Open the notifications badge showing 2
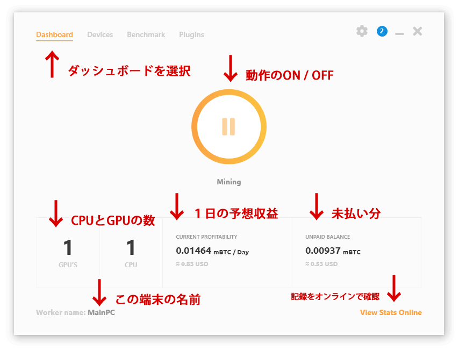 (382, 31)
